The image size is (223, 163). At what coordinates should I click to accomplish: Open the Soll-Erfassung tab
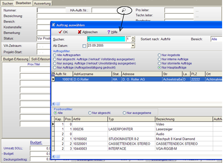tap(41, 59)
